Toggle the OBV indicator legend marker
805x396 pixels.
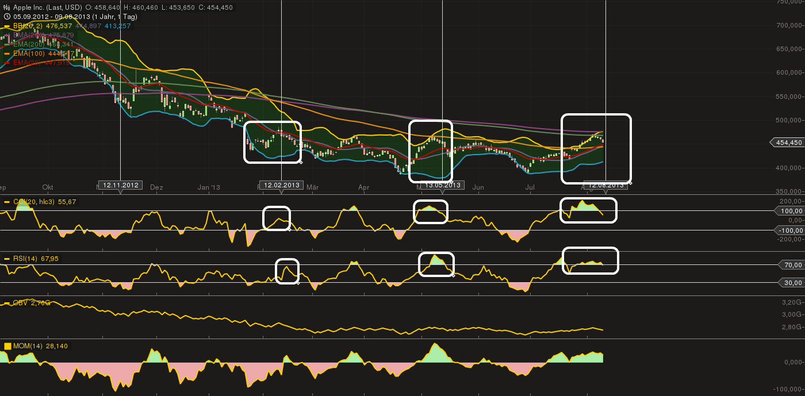click(x=6, y=302)
